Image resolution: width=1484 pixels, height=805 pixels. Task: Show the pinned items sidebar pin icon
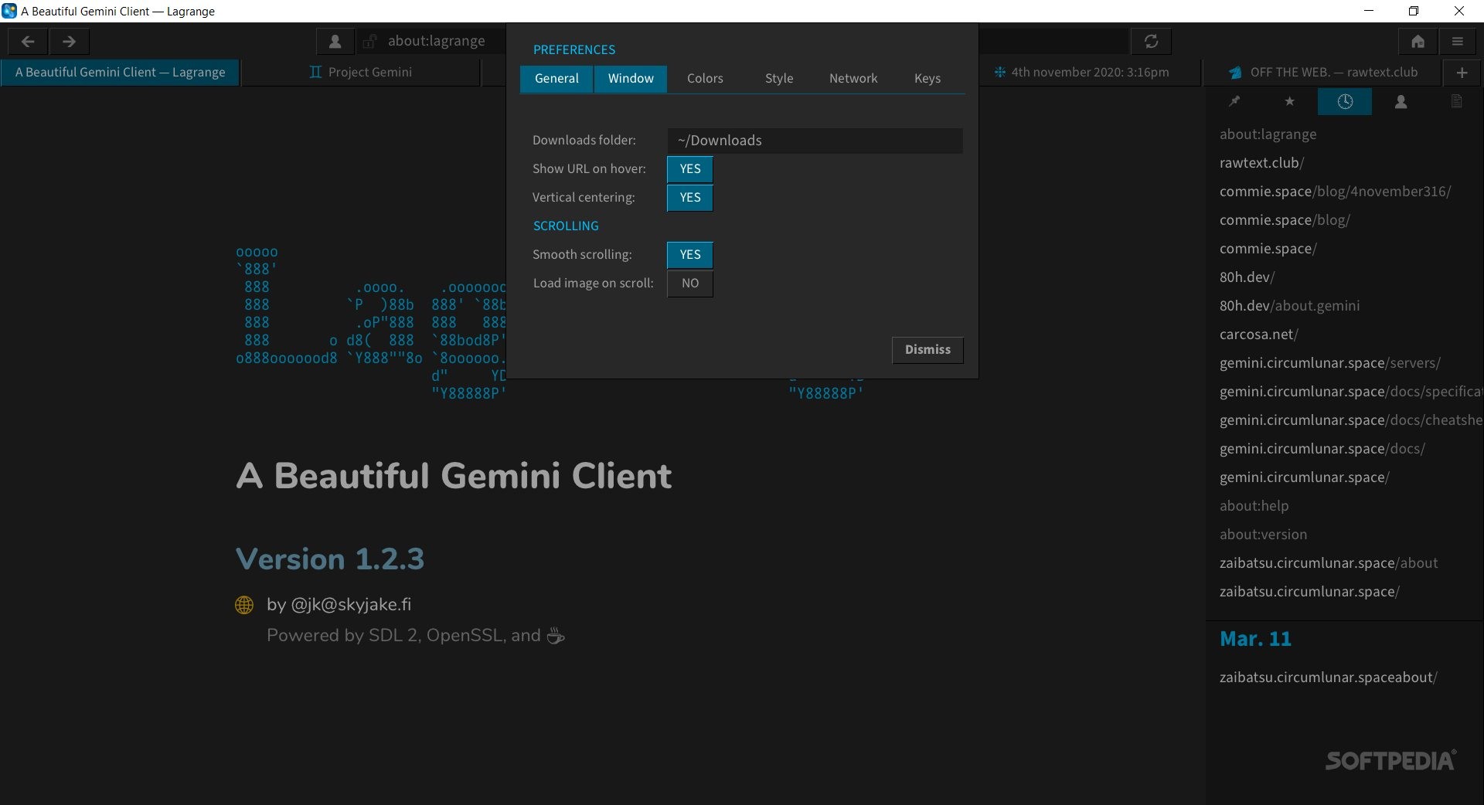tap(1234, 101)
